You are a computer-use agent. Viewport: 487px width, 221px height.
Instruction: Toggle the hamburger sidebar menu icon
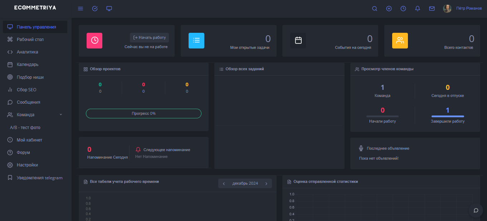(81, 9)
